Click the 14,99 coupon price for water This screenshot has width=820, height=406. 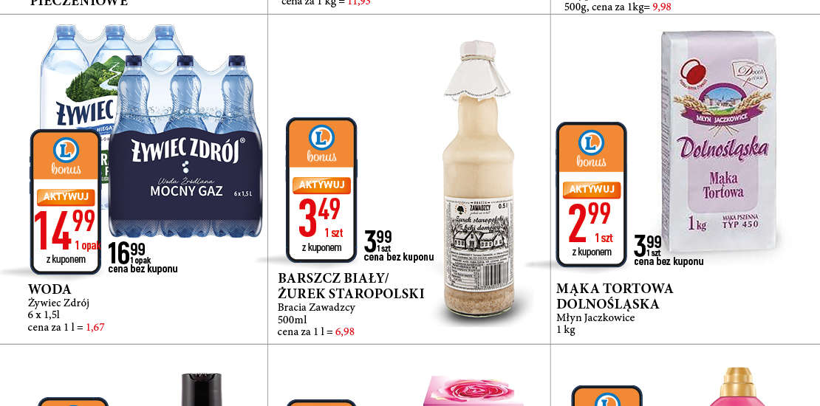[65, 230]
